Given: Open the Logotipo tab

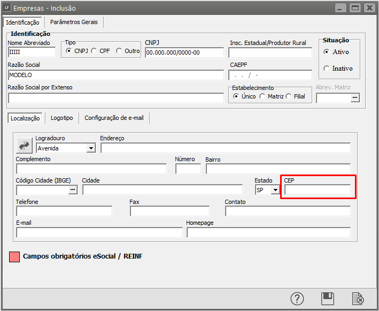Looking at the screenshot, I should pyautogui.click(x=61, y=118).
